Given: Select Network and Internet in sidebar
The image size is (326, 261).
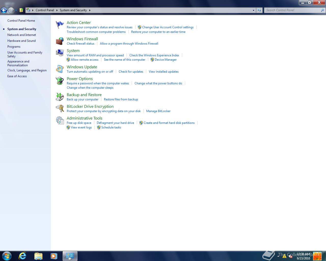Looking at the screenshot, I should pyautogui.click(x=22, y=35).
